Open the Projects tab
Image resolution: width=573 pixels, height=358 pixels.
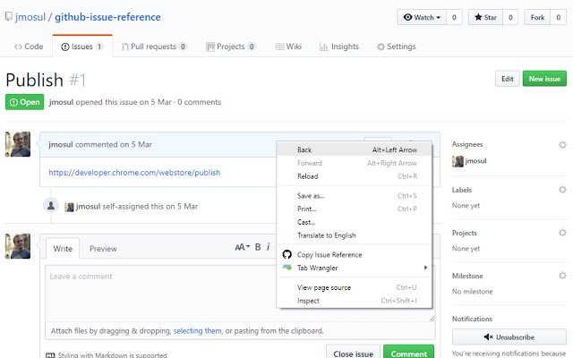[231, 47]
